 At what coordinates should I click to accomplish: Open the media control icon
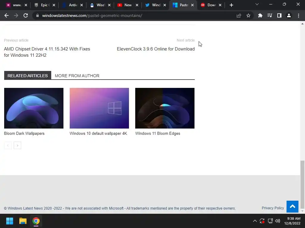tap(270, 15)
